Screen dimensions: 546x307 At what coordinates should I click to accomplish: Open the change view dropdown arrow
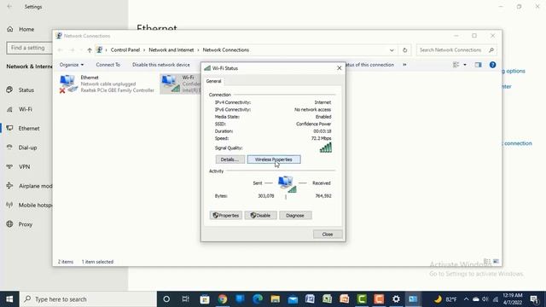point(465,65)
